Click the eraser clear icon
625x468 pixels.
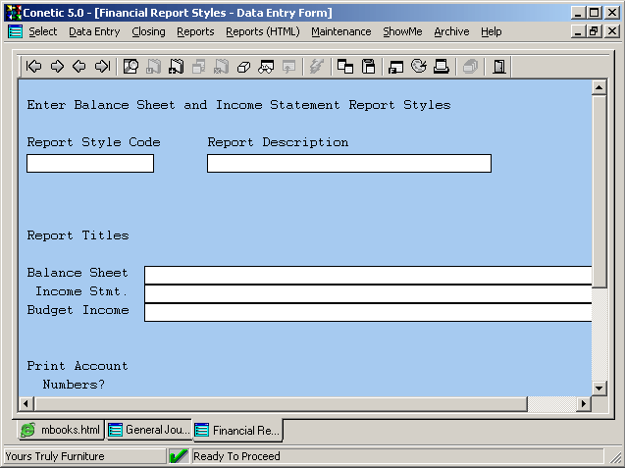click(243, 67)
